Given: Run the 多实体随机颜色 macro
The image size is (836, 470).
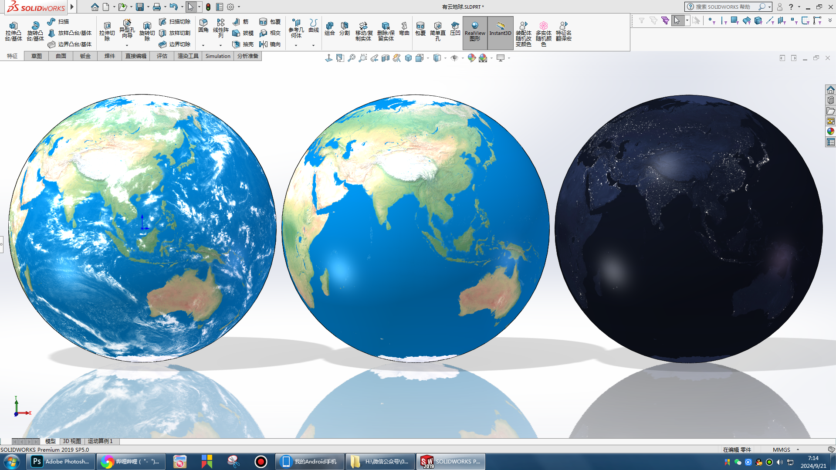Looking at the screenshot, I should [544, 34].
